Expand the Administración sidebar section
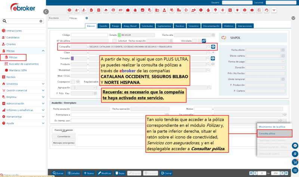The image size is (299, 177). point(43,103)
